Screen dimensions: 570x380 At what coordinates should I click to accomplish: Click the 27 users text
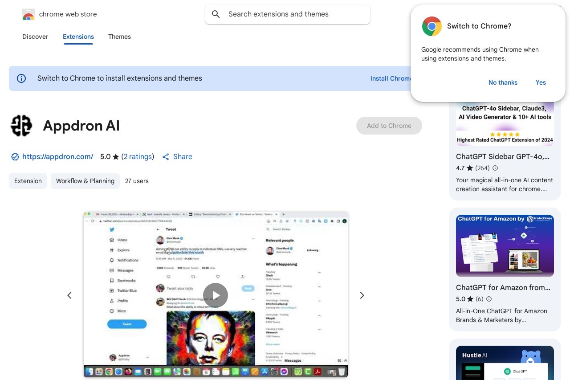[x=137, y=181]
